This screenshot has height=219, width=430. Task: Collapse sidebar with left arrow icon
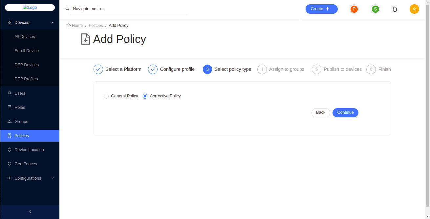[x=30, y=211]
